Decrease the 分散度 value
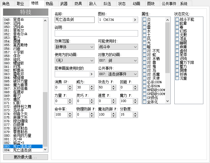 (135, 116)
